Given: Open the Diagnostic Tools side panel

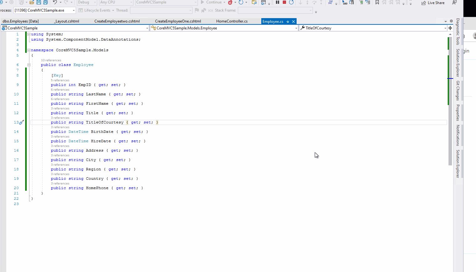Looking at the screenshot, I should [x=458, y=31].
